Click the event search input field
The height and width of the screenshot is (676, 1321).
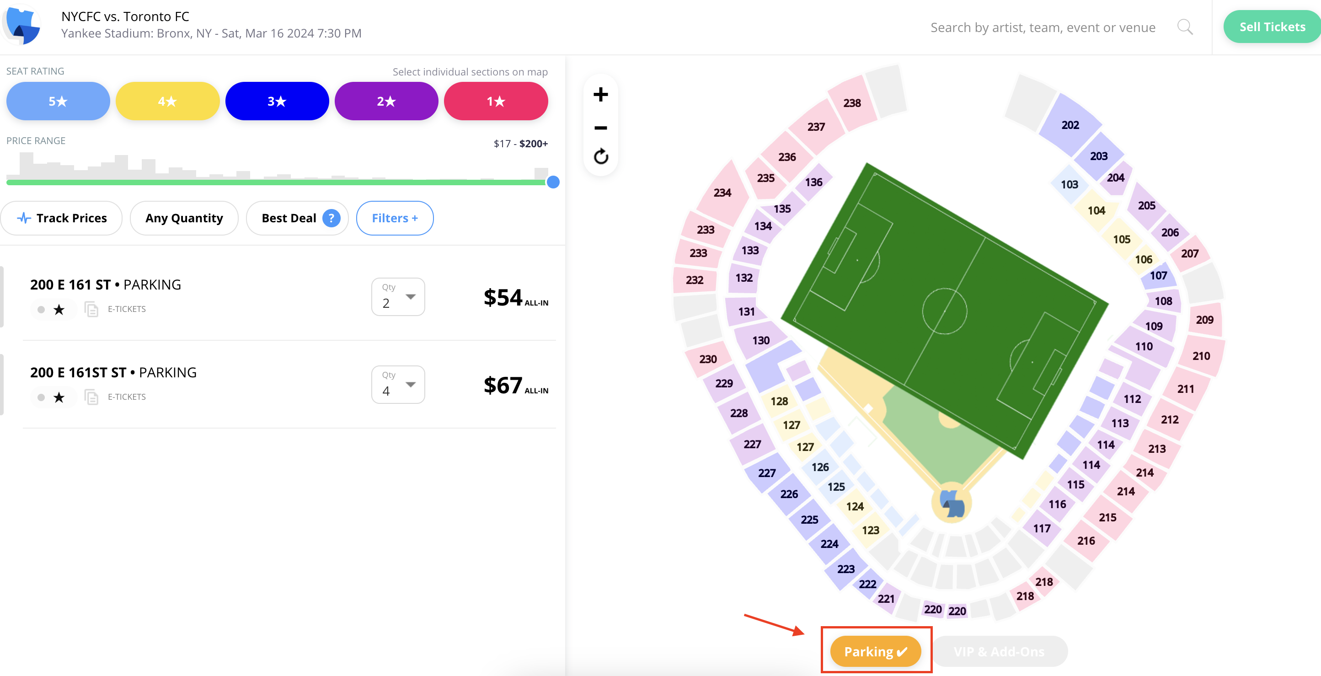pyautogui.click(x=1043, y=27)
